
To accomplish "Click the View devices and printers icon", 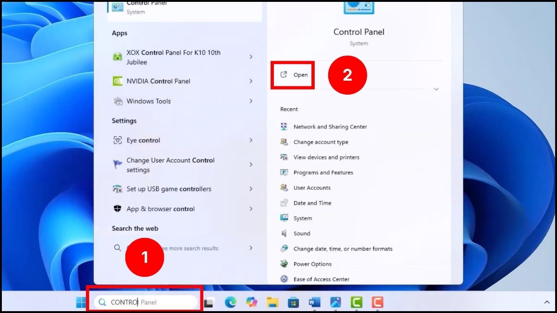I will click(x=284, y=157).
